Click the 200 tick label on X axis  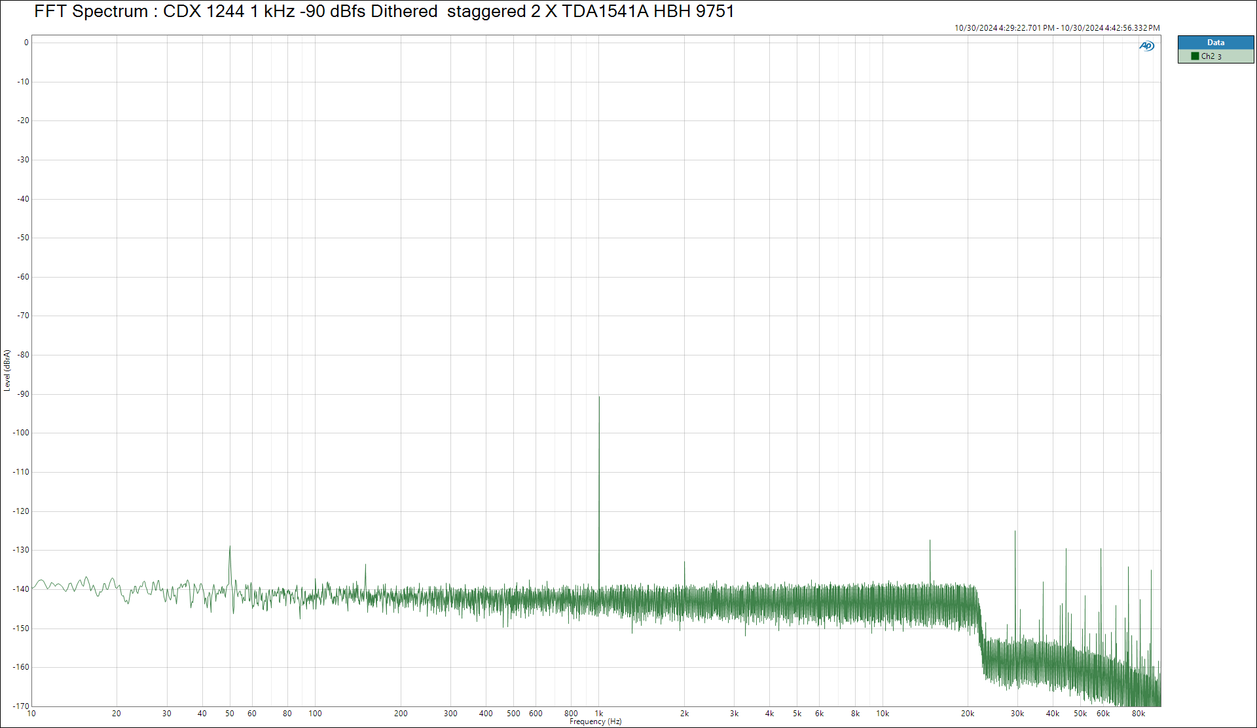pyautogui.click(x=401, y=714)
